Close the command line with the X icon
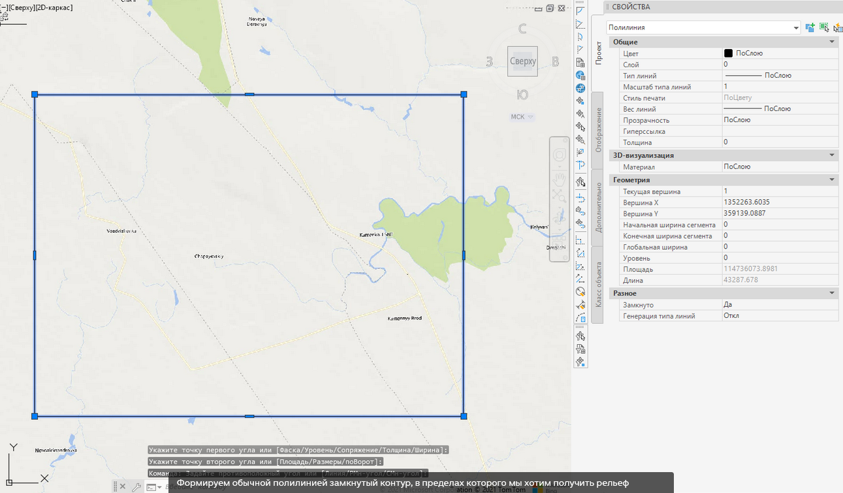This screenshot has height=493, width=843. (123, 486)
